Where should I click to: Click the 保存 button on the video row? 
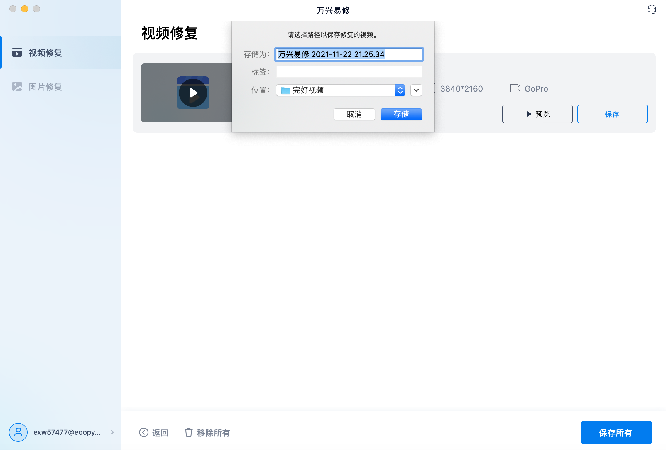point(612,114)
